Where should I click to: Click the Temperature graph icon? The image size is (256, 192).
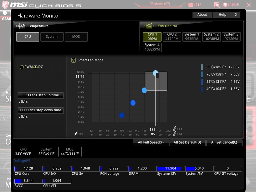[x=22, y=26]
